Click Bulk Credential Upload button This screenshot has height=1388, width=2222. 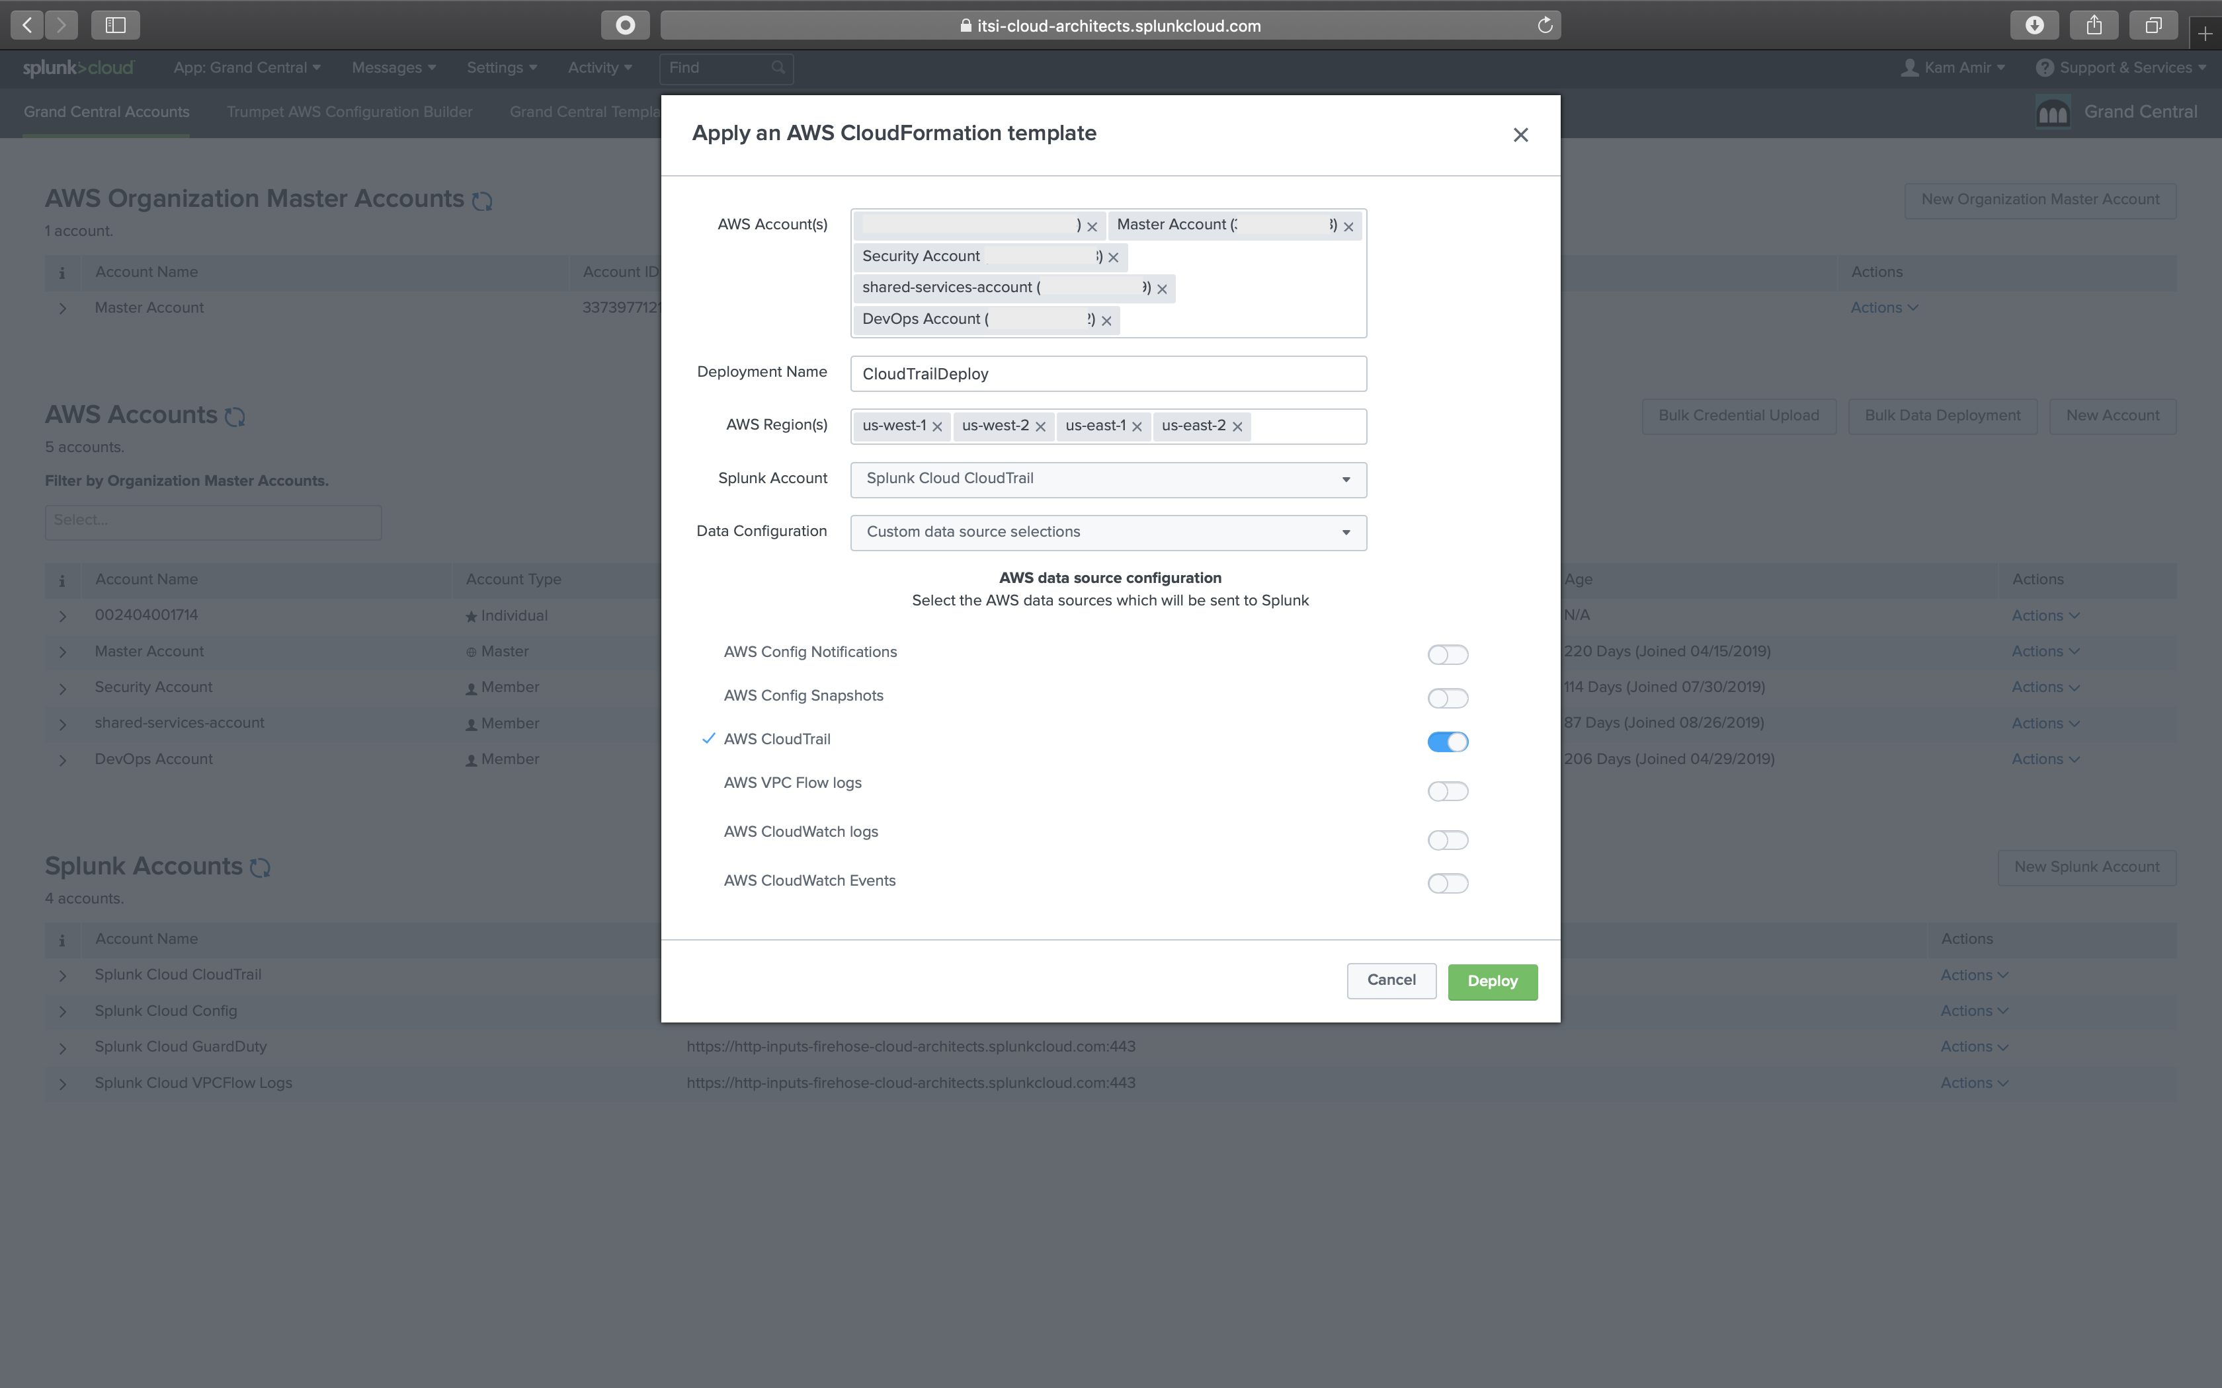1738,416
